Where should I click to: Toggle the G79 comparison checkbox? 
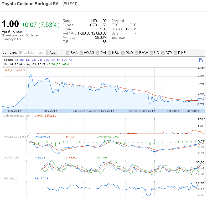click(x=163, y=53)
